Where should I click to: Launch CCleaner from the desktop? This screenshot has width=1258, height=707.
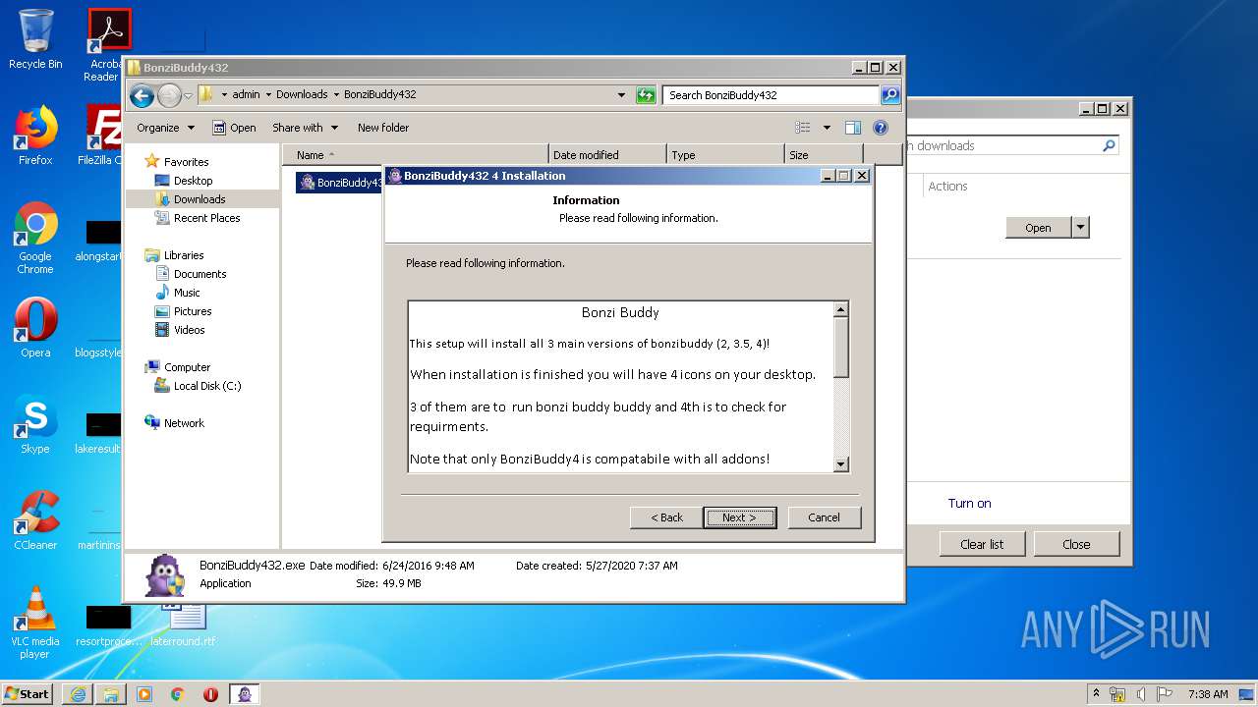pos(35,520)
